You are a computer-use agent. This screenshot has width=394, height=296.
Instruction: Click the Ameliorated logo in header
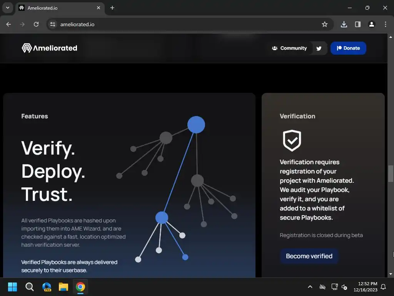tap(50, 48)
